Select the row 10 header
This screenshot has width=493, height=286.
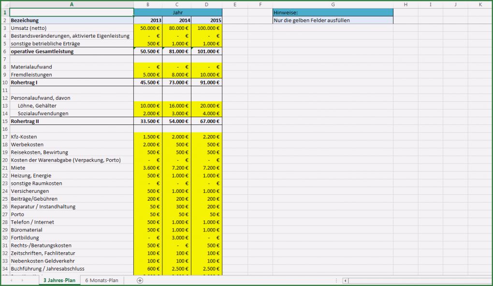tap(4, 82)
